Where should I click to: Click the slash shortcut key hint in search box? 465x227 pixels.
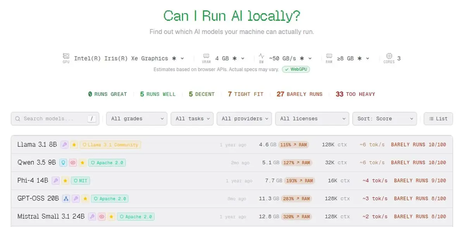click(x=92, y=119)
